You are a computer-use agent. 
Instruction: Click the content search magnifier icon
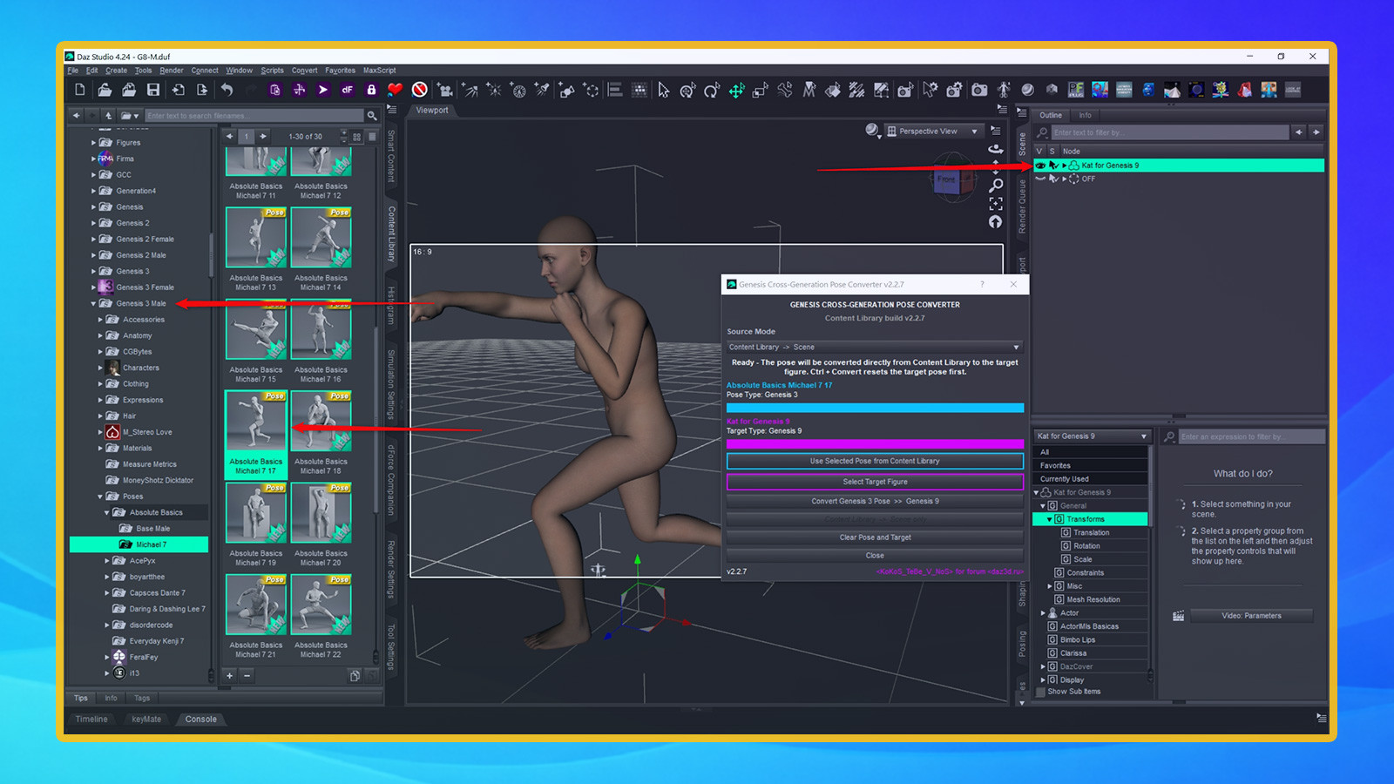click(x=372, y=115)
